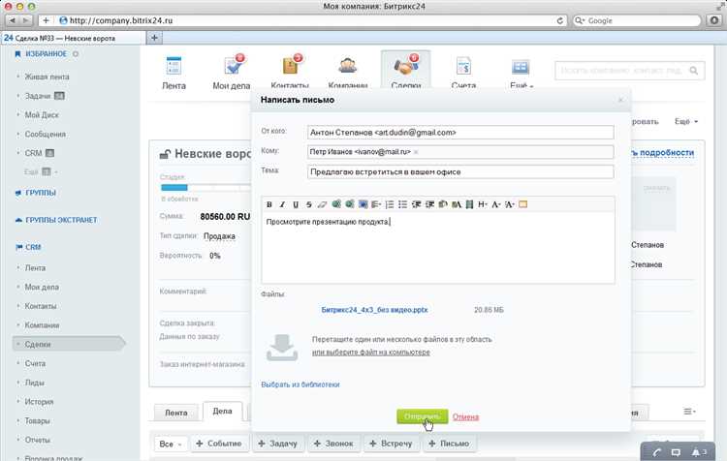Open Товары in the sidebar CRM section

click(x=37, y=421)
